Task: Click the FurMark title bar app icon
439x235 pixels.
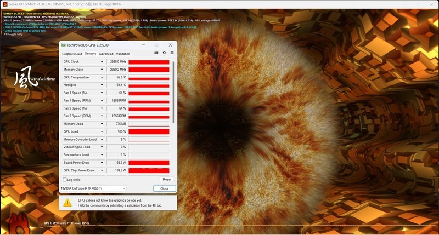Action: click(5, 4)
